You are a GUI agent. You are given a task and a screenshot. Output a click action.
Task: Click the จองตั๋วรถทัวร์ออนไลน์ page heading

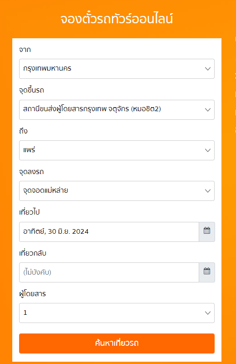pyautogui.click(x=117, y=19)
